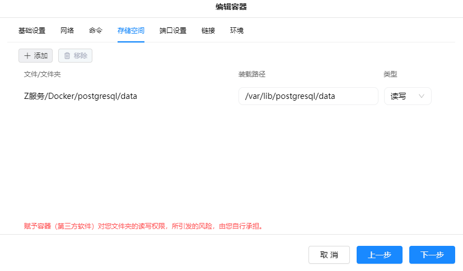Click the 文件/文件夹 column header

pyautogui.click(x=46, y=74)
